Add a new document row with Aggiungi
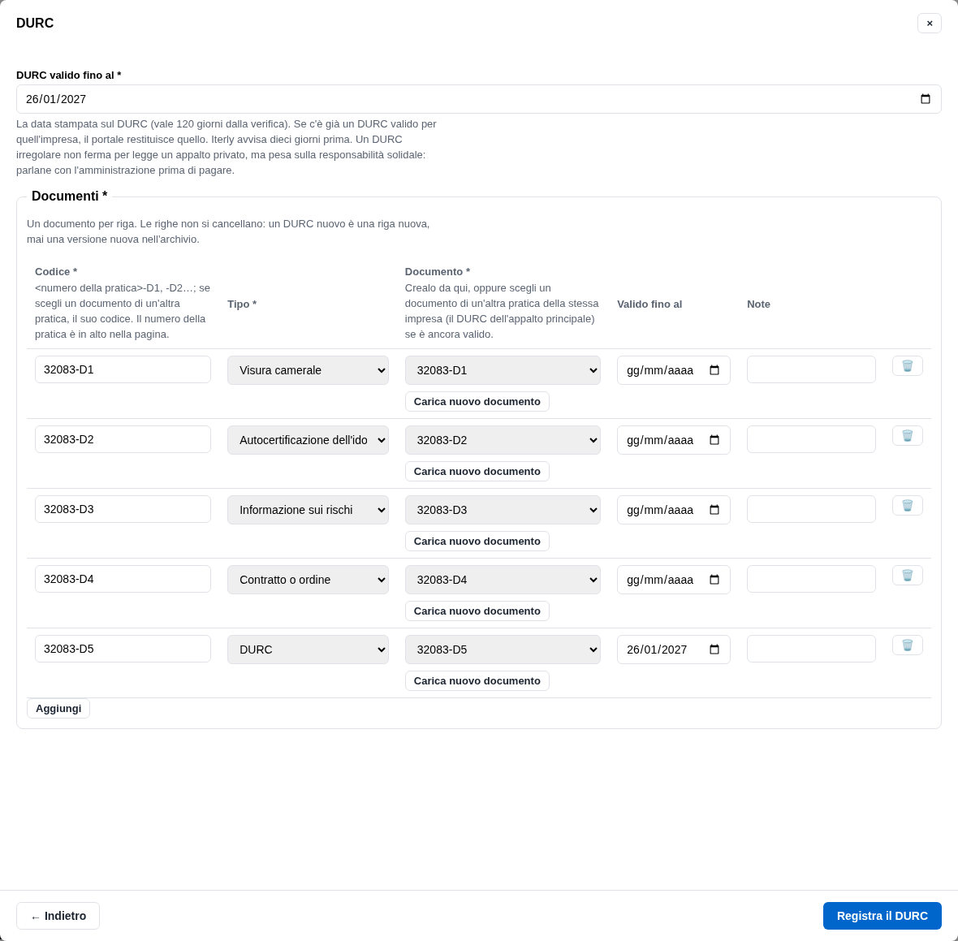This screenshot has width=958, height=941. tap(58, 708)
